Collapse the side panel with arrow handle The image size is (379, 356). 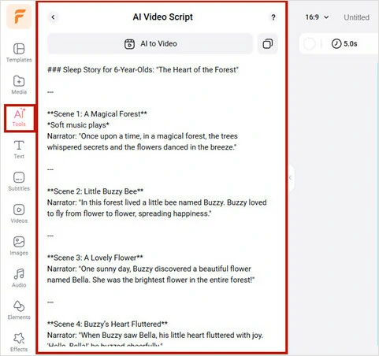click(x=291, y=178)
